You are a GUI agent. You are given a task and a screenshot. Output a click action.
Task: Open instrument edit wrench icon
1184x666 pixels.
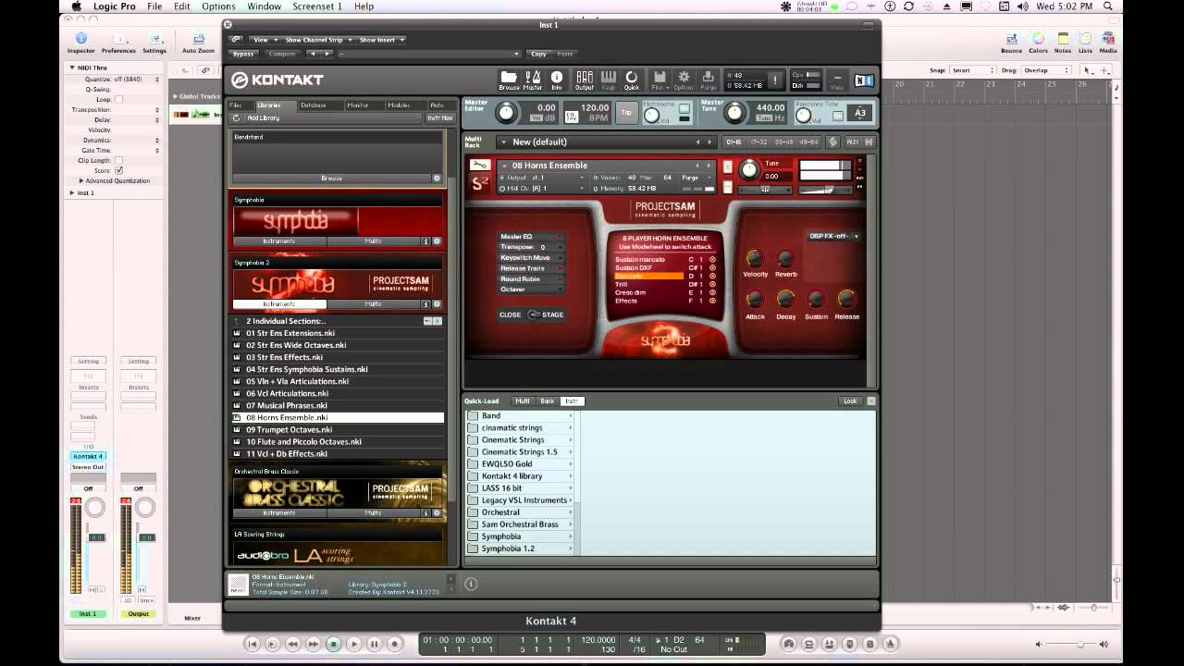pyautogui.click(x=479, y=165)
